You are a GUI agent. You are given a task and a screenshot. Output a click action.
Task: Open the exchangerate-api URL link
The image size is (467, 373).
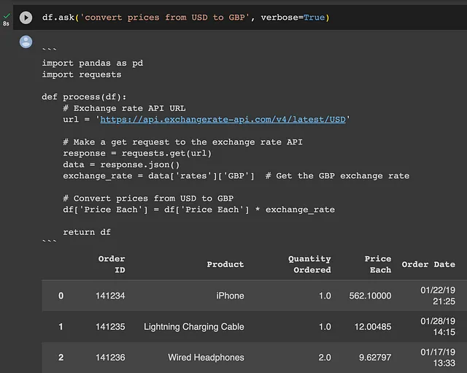(x=223, y=120)
